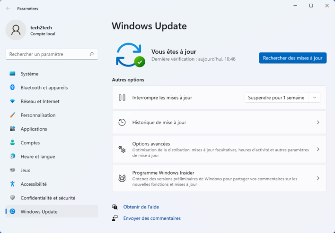The image size is (335, 233).
Task: Click the Accessibilité person icon
Action: coord(12,184)
